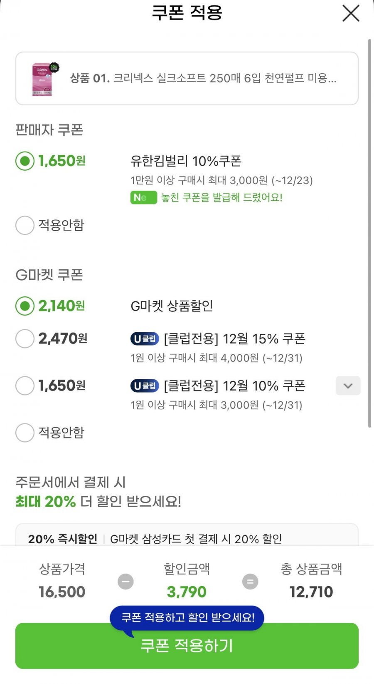Choose 적용안함 under G마켓 쿠폰
The height and width of the screenshot is (684, 374).
pos(25,433)
